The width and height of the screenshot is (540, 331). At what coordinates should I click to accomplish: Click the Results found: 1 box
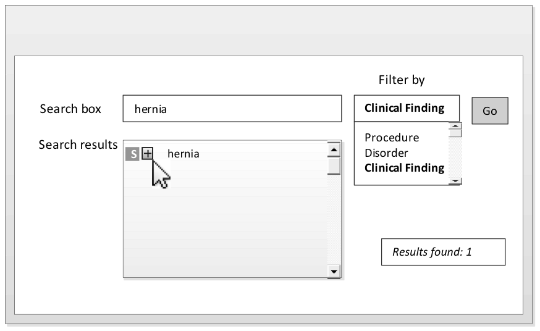coord(443,252)
